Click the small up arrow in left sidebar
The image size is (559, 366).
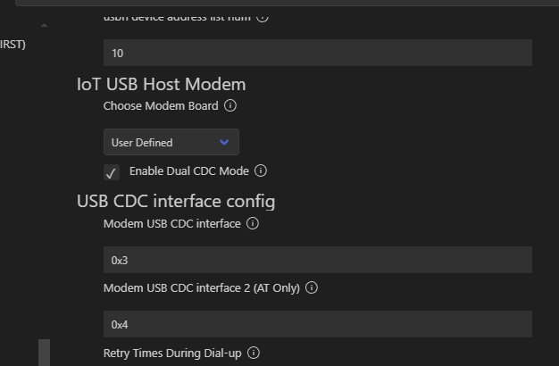pos(45,25)
